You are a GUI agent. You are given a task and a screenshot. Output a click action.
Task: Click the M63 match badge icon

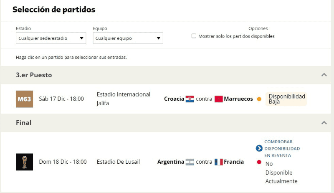tap(24, 99)
